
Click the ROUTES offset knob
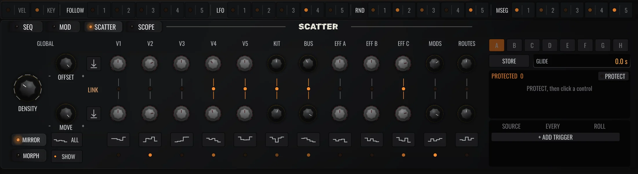click(466, 64)
